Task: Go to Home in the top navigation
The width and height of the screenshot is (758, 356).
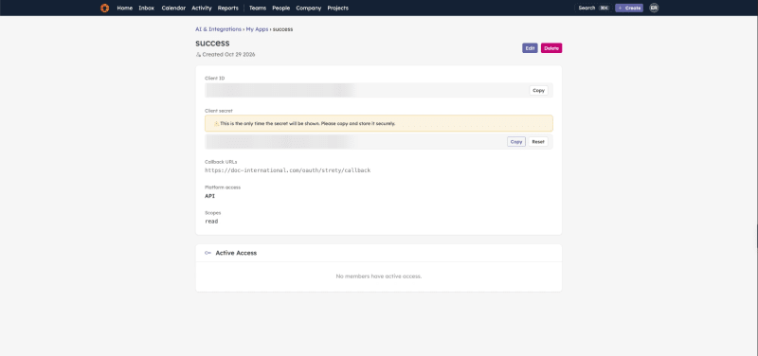Action: coord(125,8)
